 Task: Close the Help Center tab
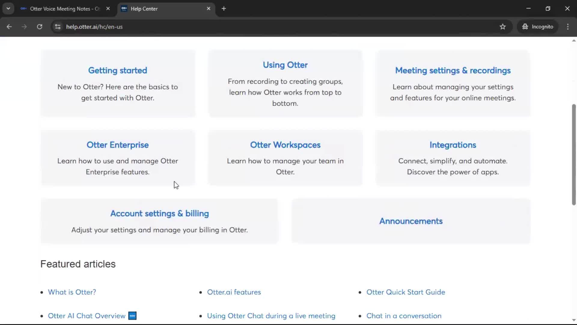[x=209, y=9]
